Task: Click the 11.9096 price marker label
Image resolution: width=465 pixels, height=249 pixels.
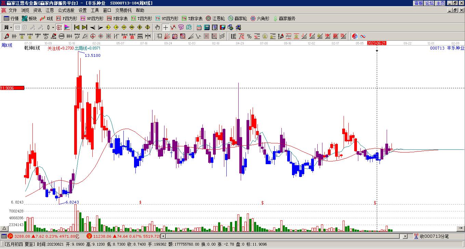Action: tap(12, 88)
